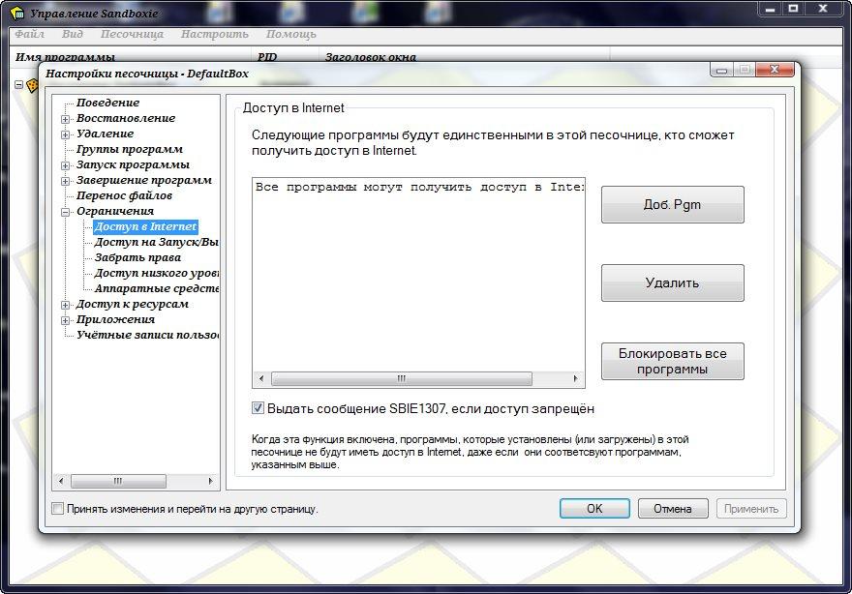Click the Удалить button

[672, 282]
